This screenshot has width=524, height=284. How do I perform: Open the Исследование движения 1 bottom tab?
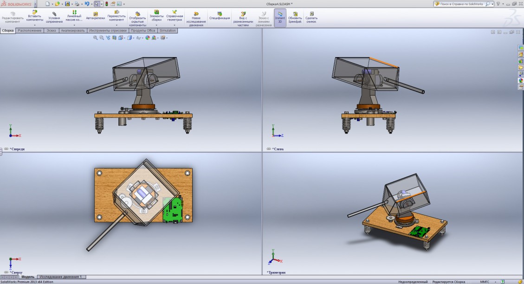(60, 277)
